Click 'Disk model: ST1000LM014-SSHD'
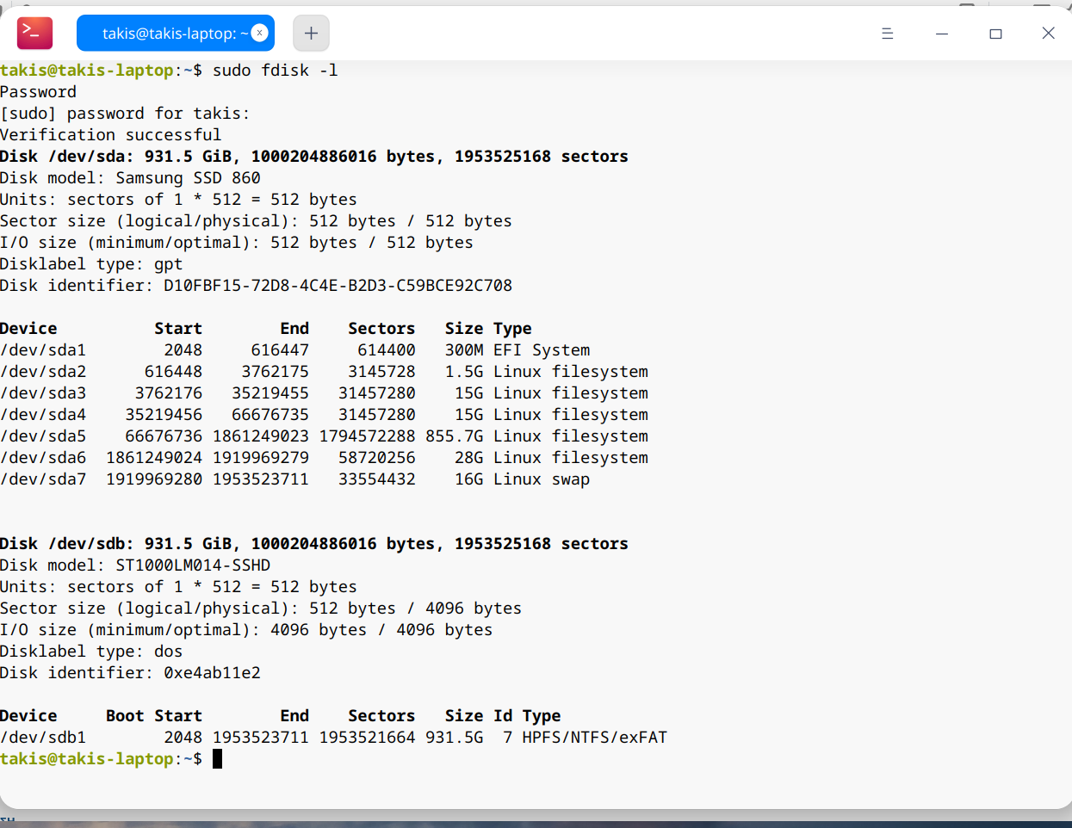Image resolution: width=1072 pixels, height=828 pixels. click(x=135, y=565)
